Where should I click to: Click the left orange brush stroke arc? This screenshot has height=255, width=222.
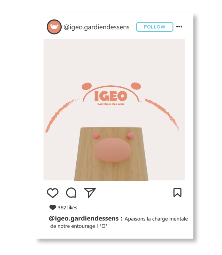coord(61,115)
